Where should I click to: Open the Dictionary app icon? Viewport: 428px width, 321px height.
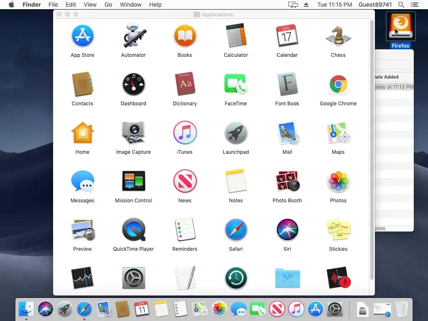click(x=185, y=84)
